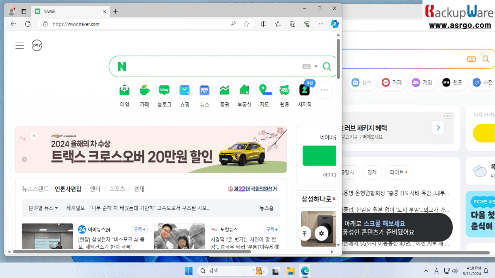Click the Naver search magnifier icon
This screenshot has width=495, height=278.
[x=327, y=66]
